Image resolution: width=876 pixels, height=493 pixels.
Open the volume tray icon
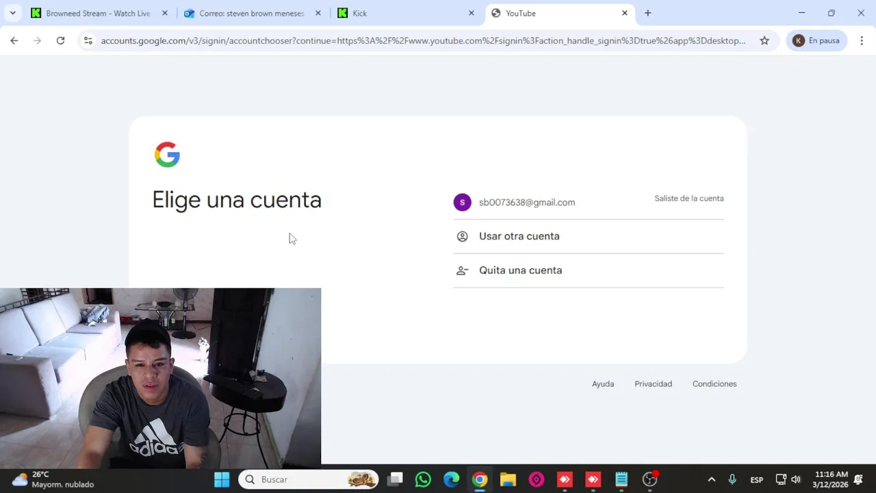click(796, 479)
